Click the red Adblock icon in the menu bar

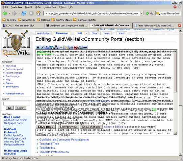pos(175,7)
